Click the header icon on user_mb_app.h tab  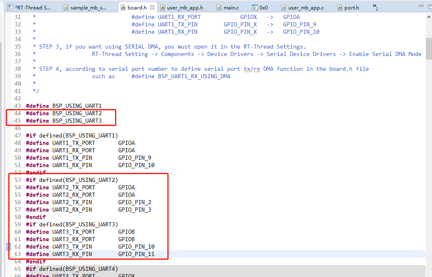(163, 7)
